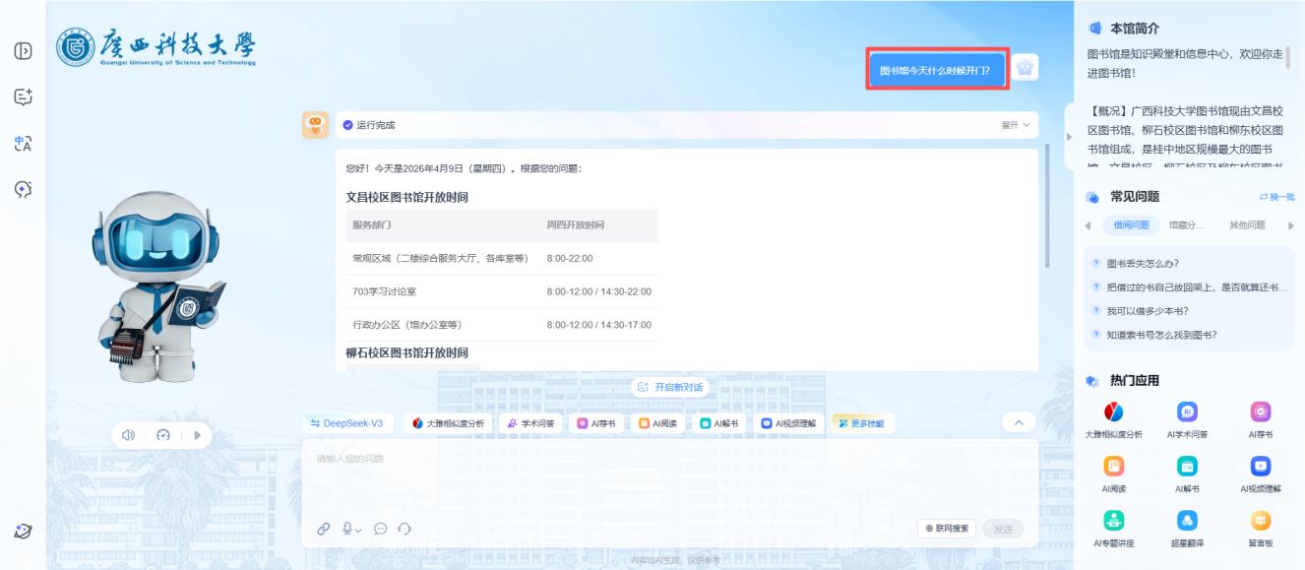Click the sidebar expand panel icon
This screenshot has height=570, width=1305.
pyautogui.click(x=23, y=51)
